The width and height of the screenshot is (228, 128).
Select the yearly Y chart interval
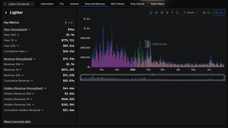coord(172,13)
